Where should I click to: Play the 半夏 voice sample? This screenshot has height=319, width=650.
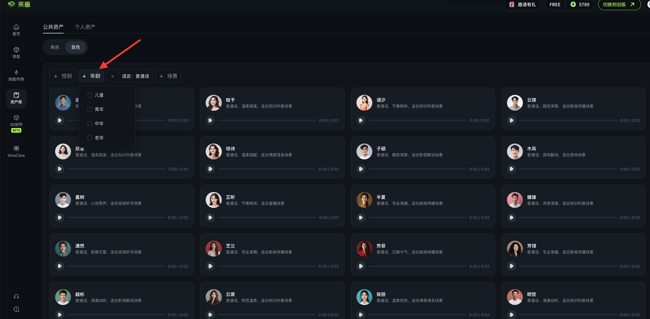tap(361, 218)
